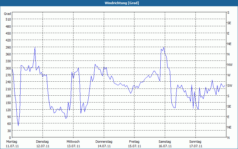Click the N compass label beside 0 gridline

pyautogui.click(x=228, y=138)
